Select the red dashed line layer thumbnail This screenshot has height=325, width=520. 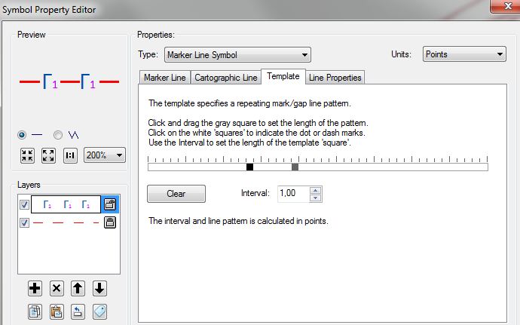pyautogui.click(x=66, y=222)
